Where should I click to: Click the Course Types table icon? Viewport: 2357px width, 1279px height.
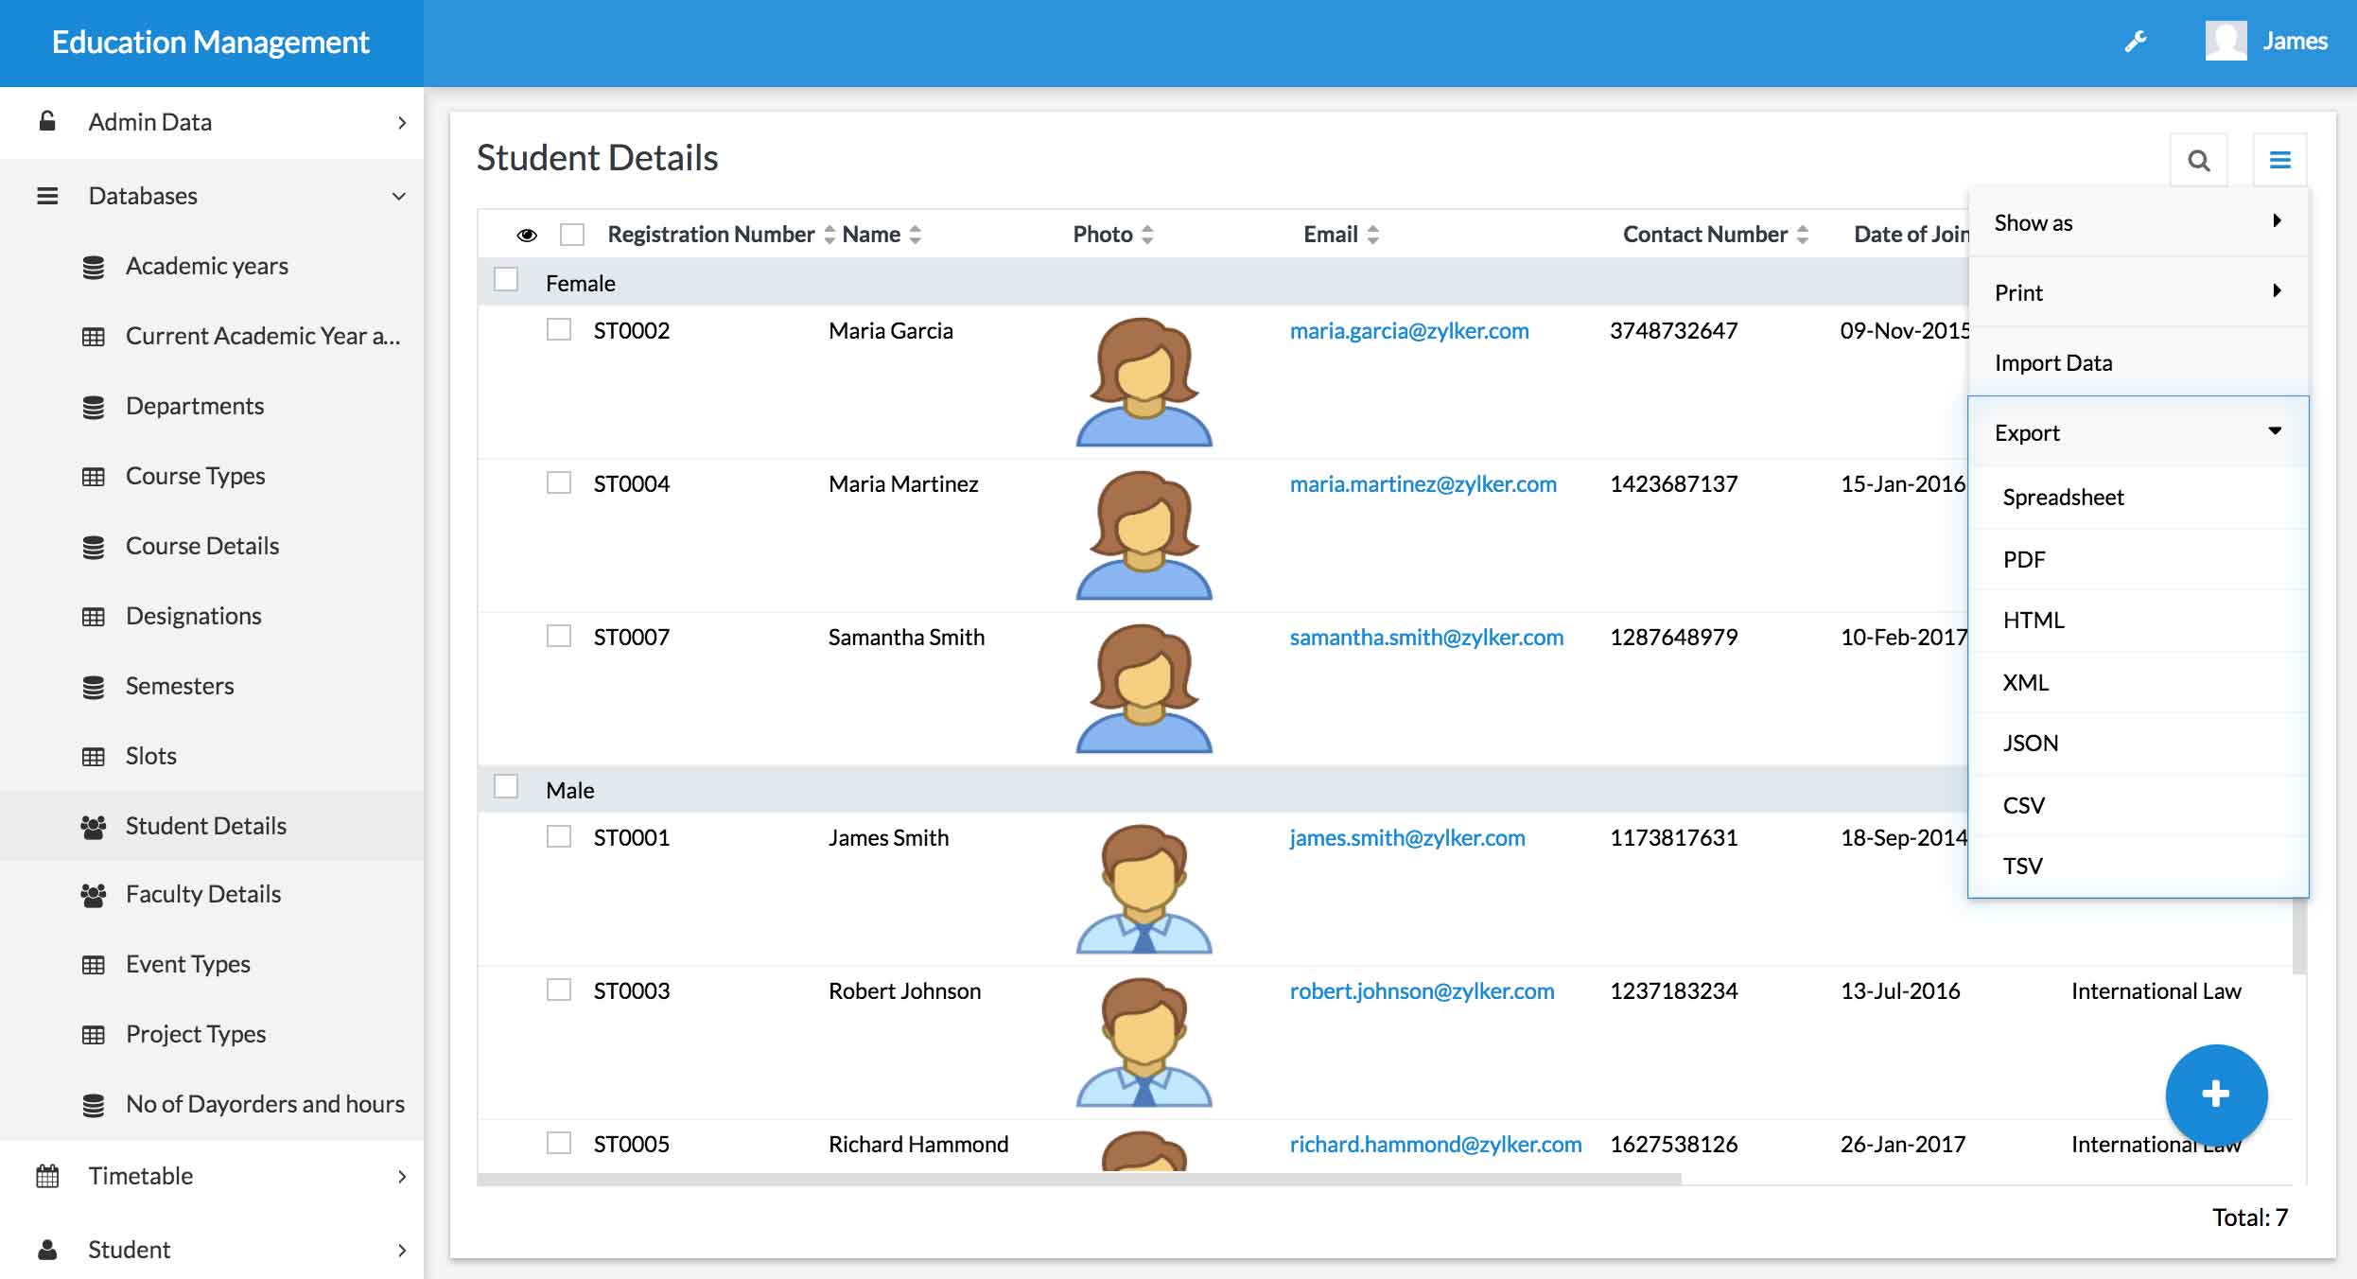coord(93,477)
